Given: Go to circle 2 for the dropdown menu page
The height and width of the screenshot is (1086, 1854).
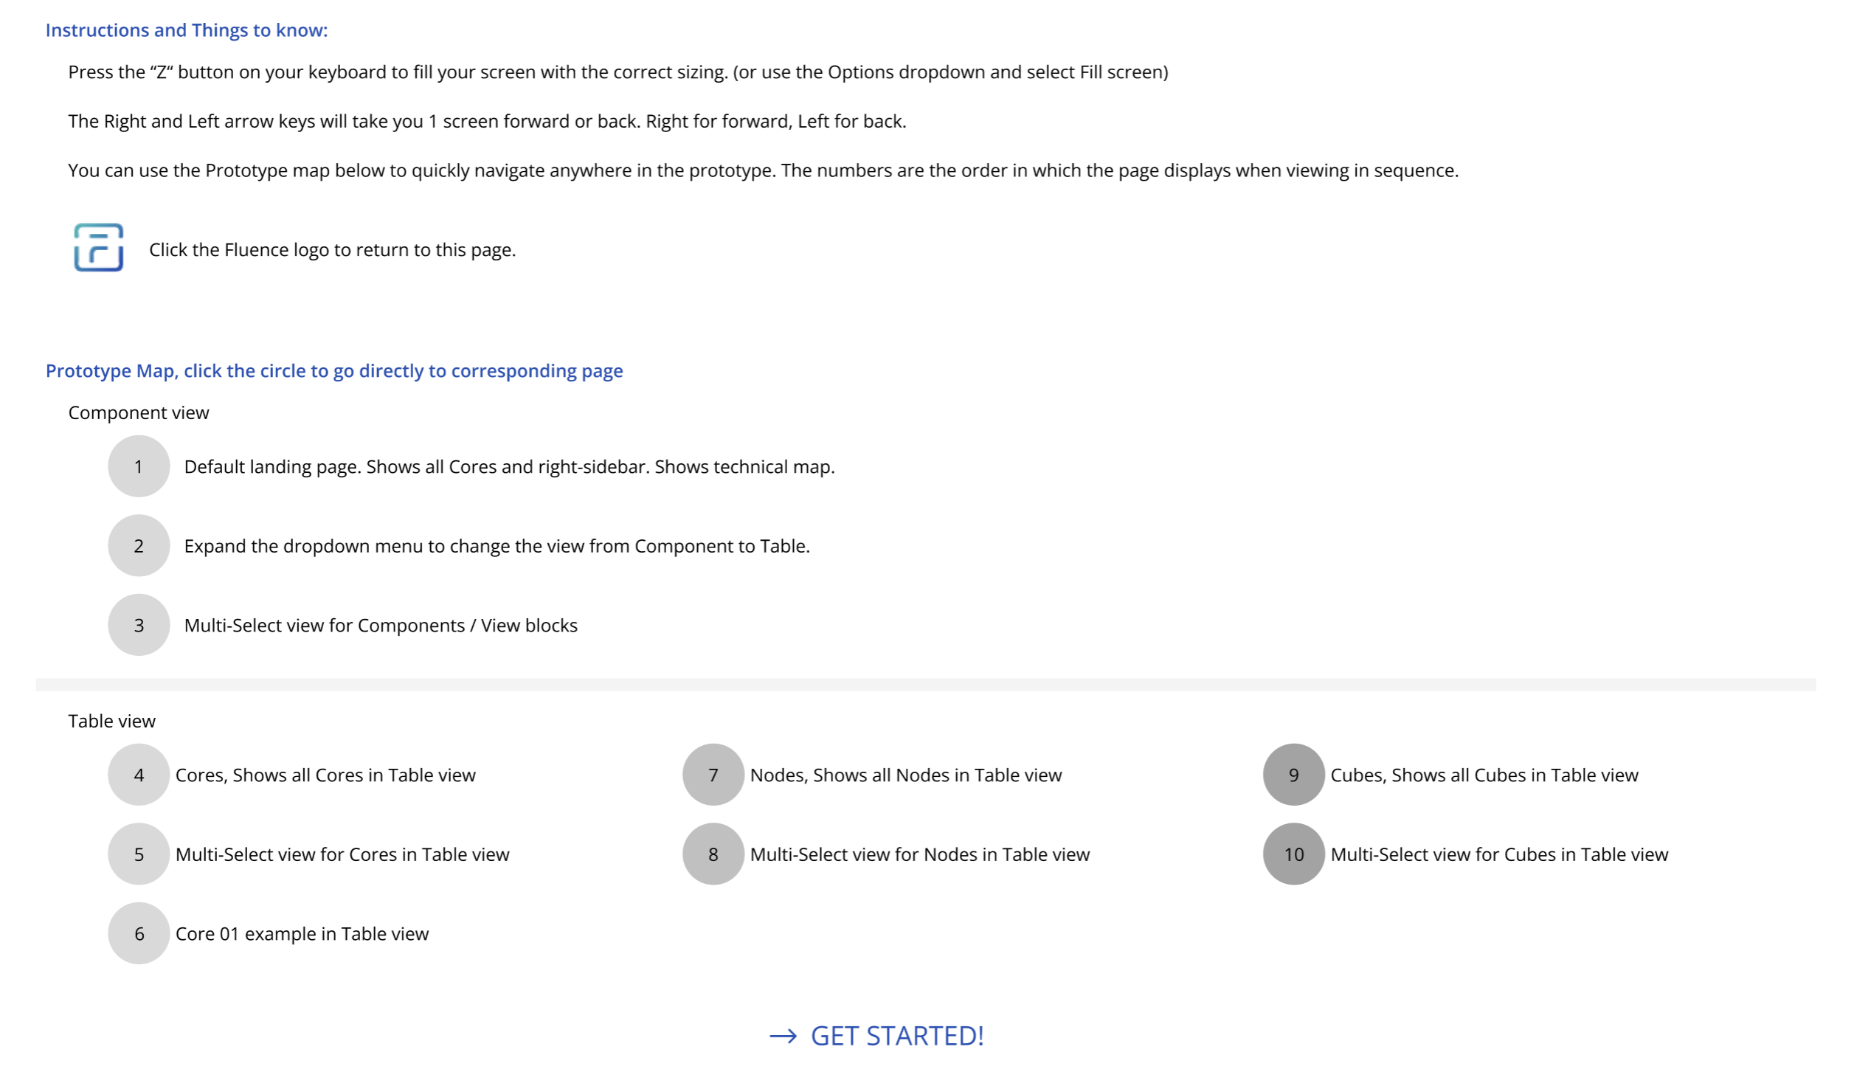Looking at the screenshot, I should pos(139,546).
